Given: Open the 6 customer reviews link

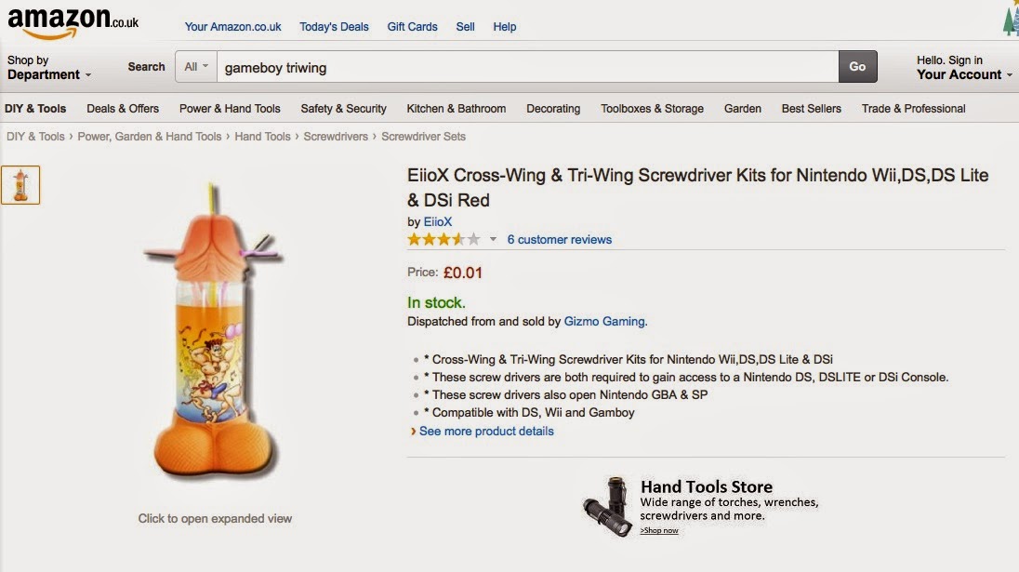Looking at the screenshot, I should click(559, 240).
